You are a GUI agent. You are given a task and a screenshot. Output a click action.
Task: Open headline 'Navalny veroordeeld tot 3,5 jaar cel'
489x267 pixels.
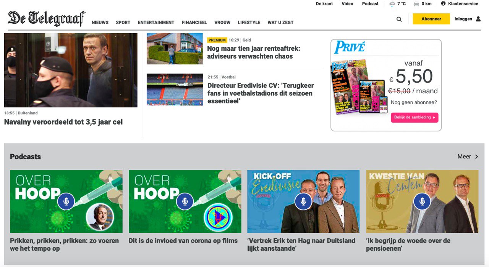point(63,122)
